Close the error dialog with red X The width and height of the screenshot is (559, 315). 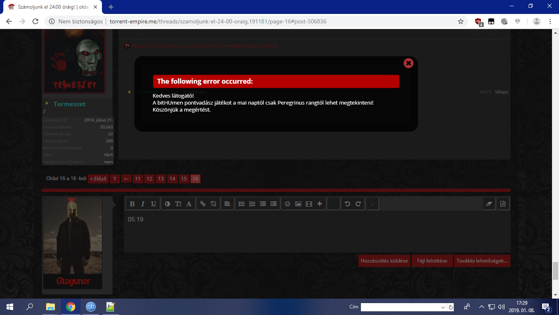pos(408,63)
